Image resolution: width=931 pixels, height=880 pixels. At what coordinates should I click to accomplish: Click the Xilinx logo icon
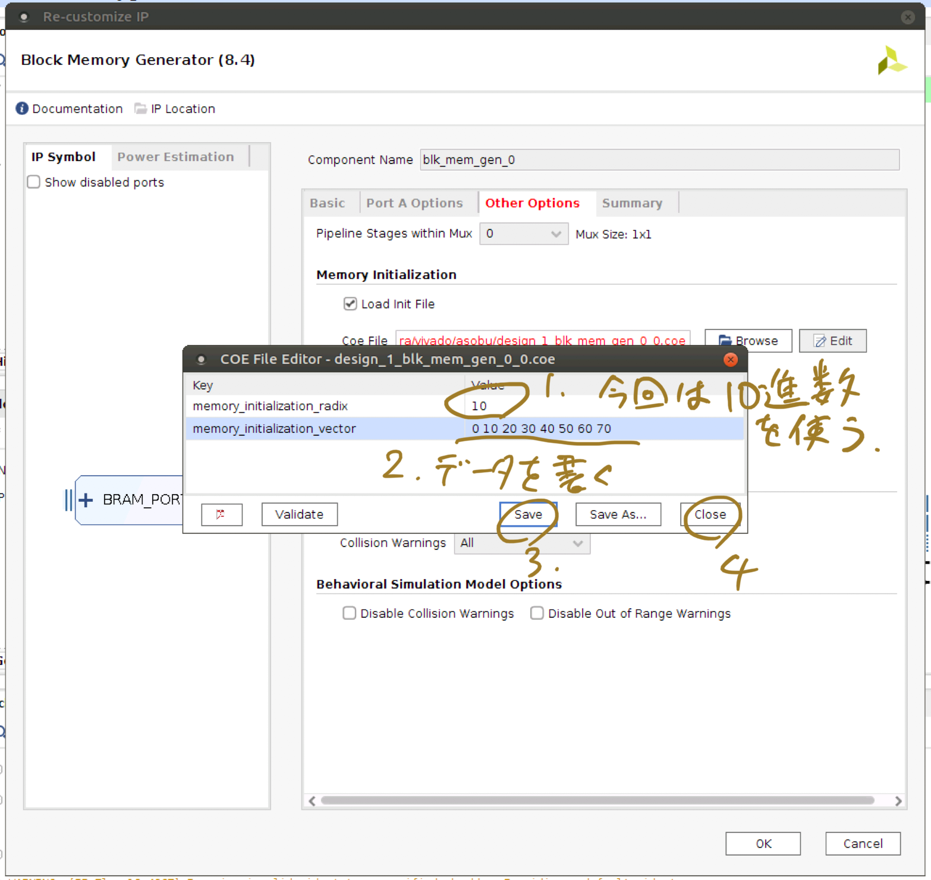point(892,61)
